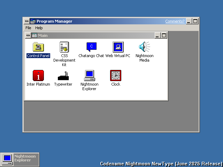Maximize the Program Manager window
The height and width of the screenshot is (167, 223).
click(195, 21)
